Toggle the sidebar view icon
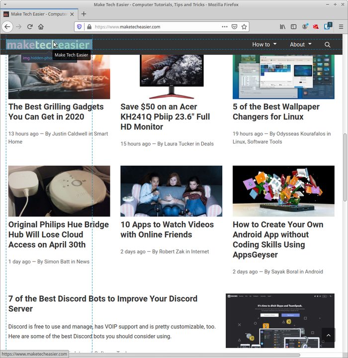Viewport: 348px width, 358px height. [x=293, y=27]
